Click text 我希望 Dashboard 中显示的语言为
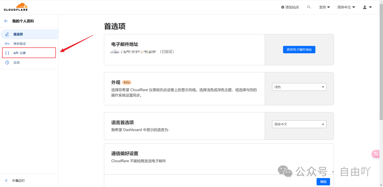The image size is (383, 187). [140, 130]
